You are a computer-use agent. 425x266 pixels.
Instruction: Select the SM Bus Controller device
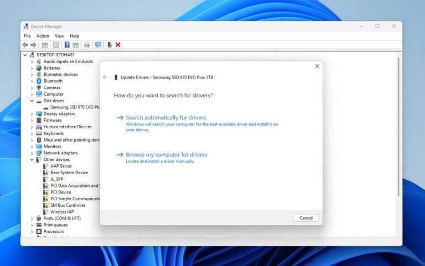point(68,205)
